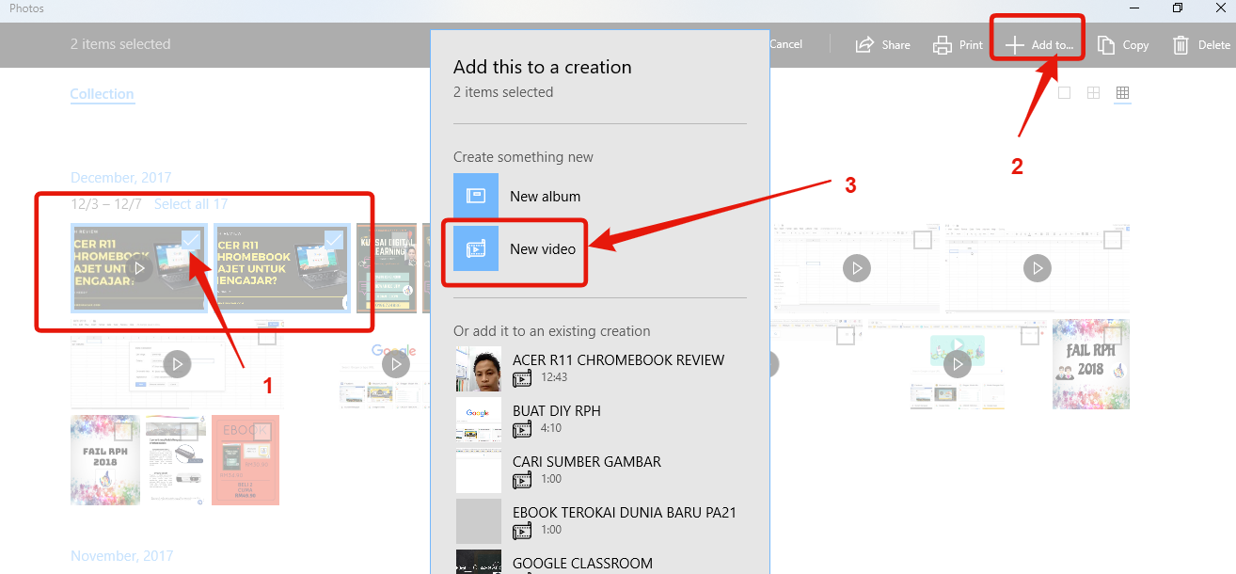Click the 12/3 – 12/7 date range label
This screenshot has height=574, width=1236.
(106, 204)
